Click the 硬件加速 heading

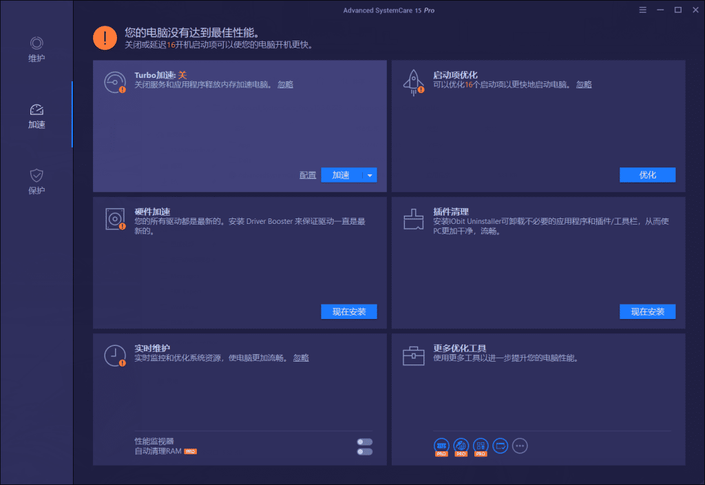(x=152, y=211)
